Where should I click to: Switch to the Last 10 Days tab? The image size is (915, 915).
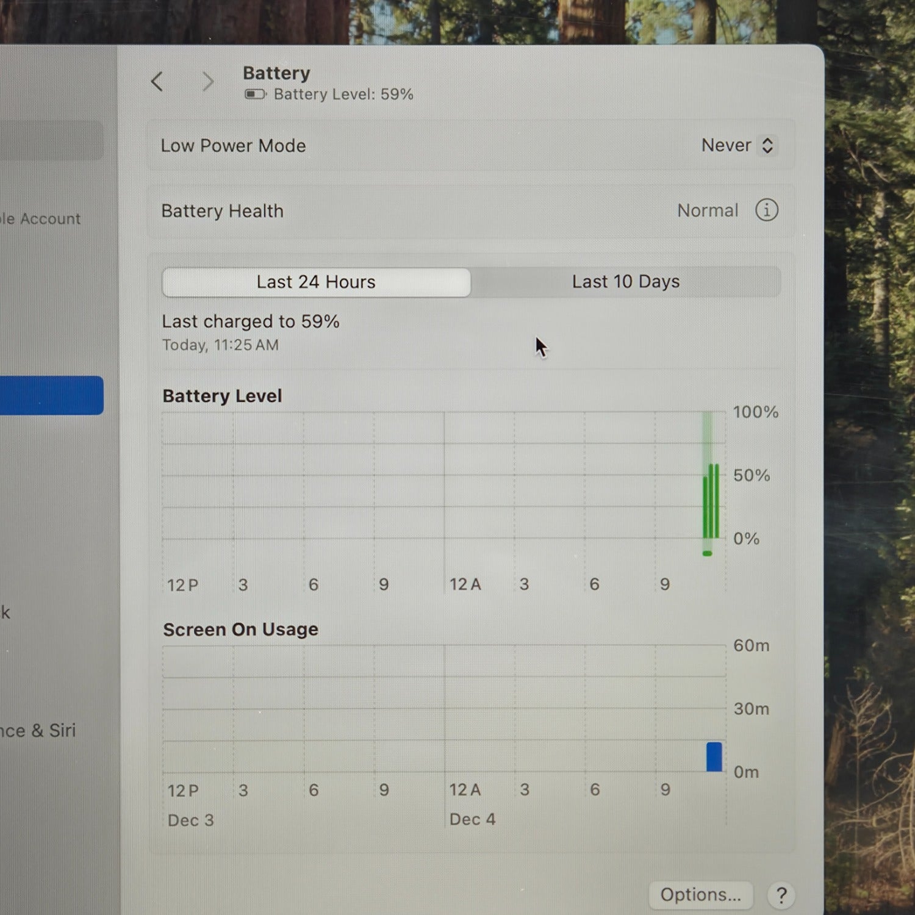pos(625,282)
